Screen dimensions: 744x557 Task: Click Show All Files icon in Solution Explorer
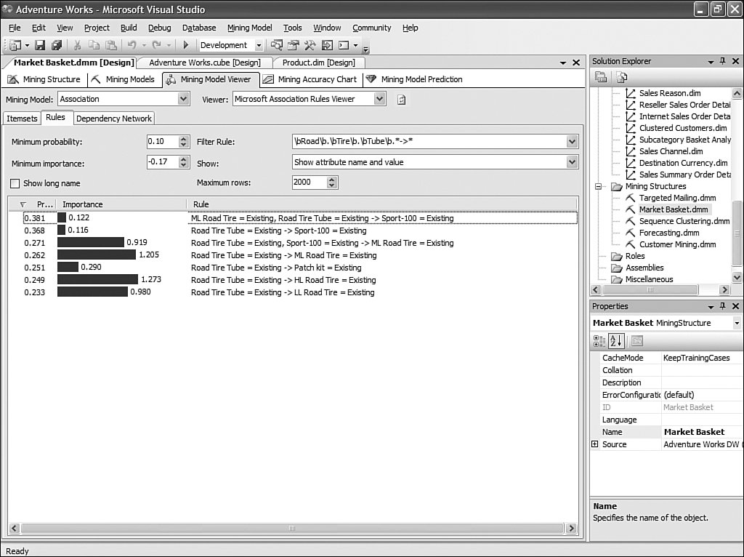click(621, 77)
